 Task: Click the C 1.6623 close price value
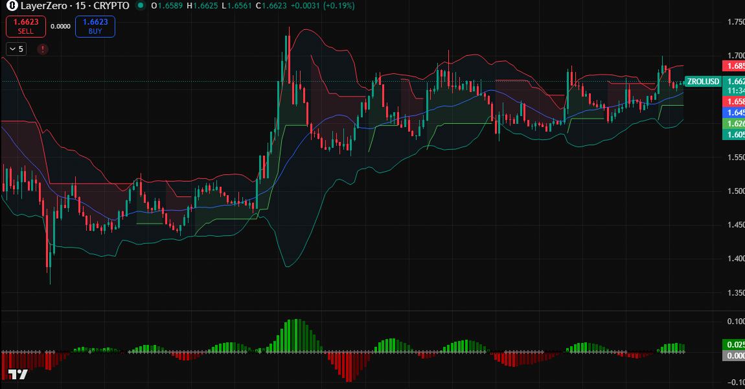point(272,6)
